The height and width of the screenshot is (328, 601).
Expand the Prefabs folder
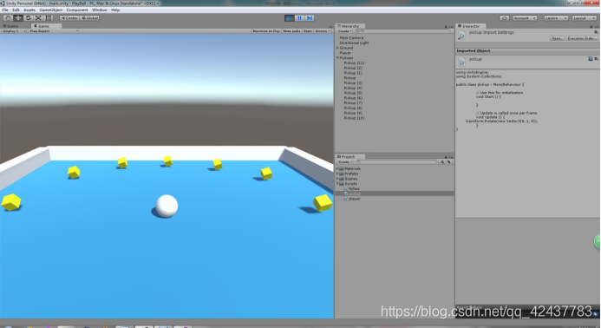(337, 174)
